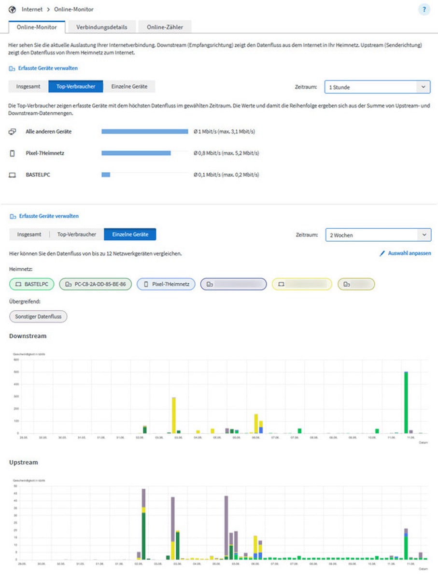438x579 pixels.
Task: Open the Zeitraum dropdown showing 2 Wochen
Action: (x=378, y=235)
